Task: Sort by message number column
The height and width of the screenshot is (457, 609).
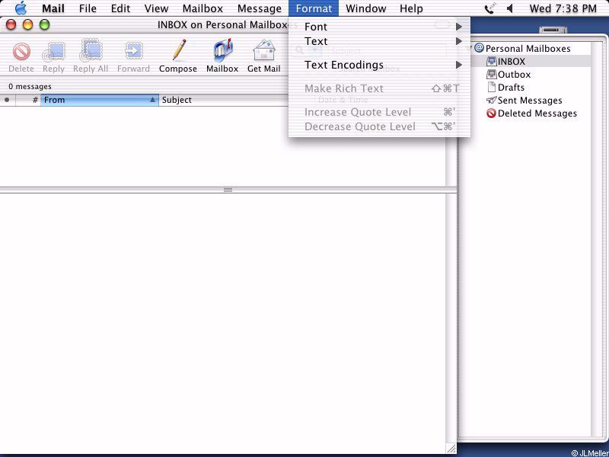Action: (x=28, y=100)
